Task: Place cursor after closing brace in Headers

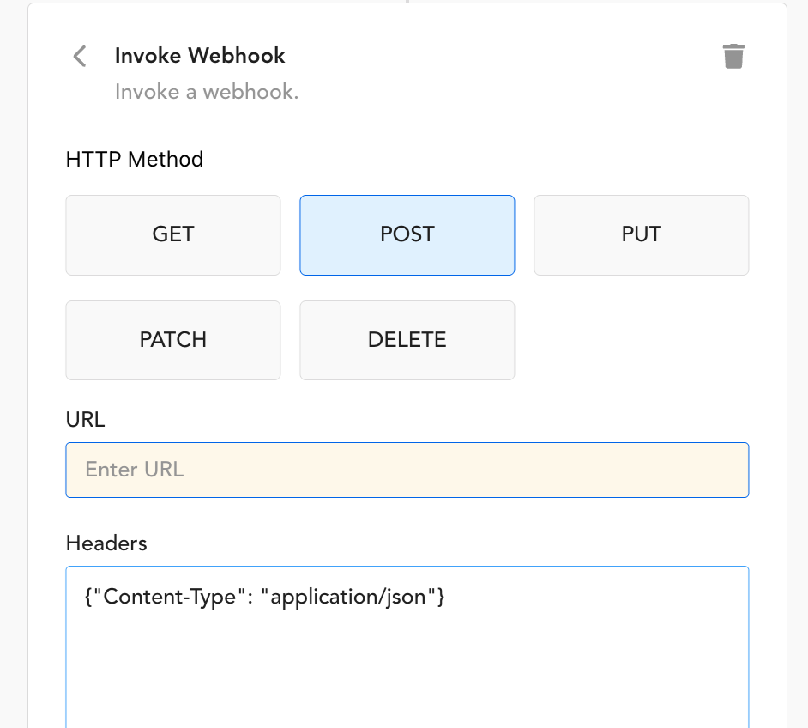Action: coord(445,598)
